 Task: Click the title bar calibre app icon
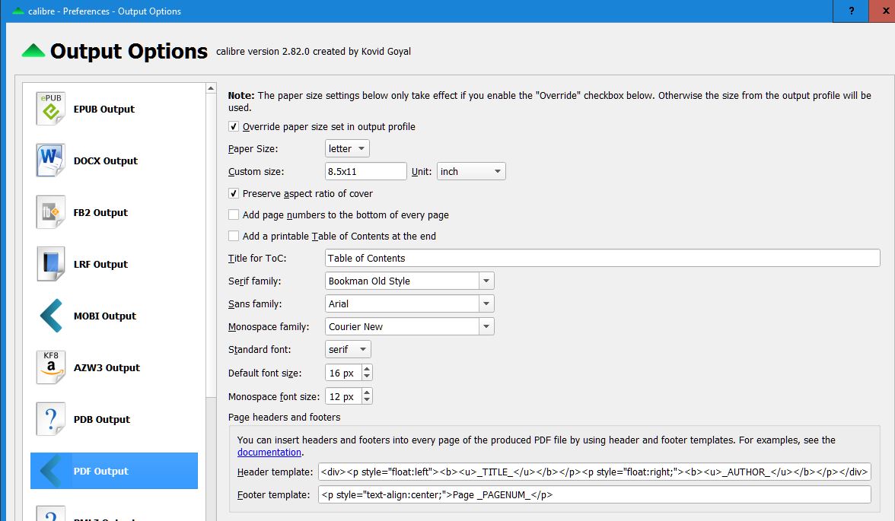point(18,11)
